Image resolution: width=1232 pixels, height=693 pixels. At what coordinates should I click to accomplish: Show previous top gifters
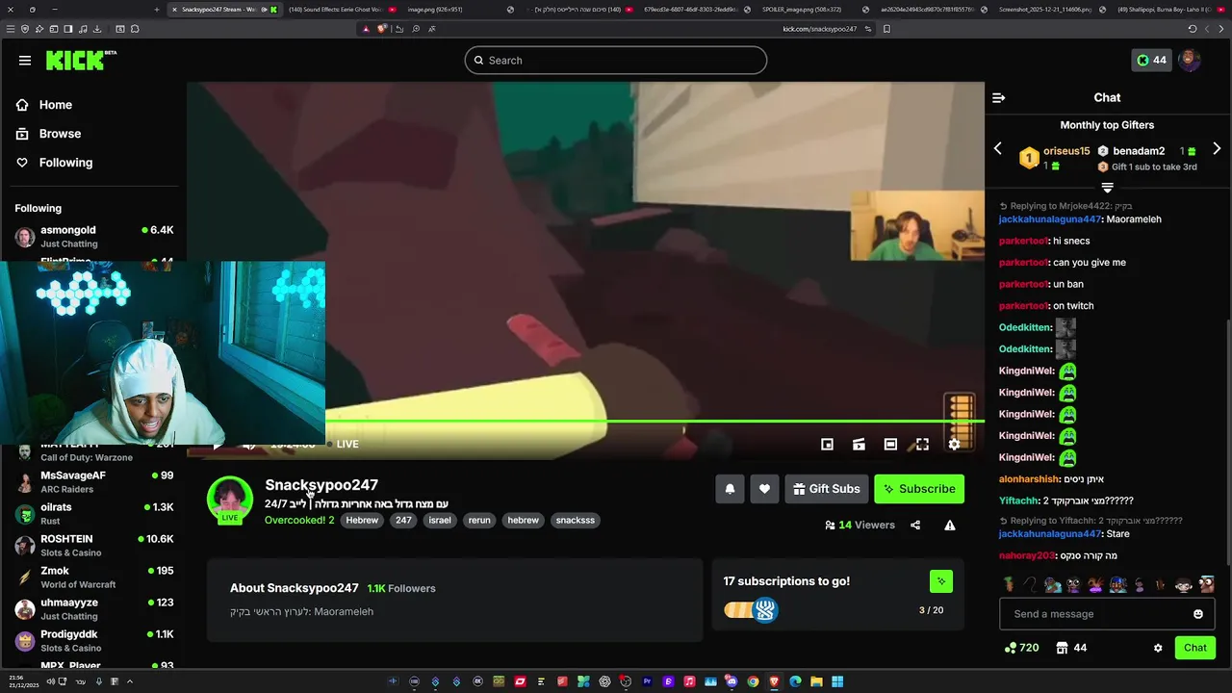click(x=998, y=149)
